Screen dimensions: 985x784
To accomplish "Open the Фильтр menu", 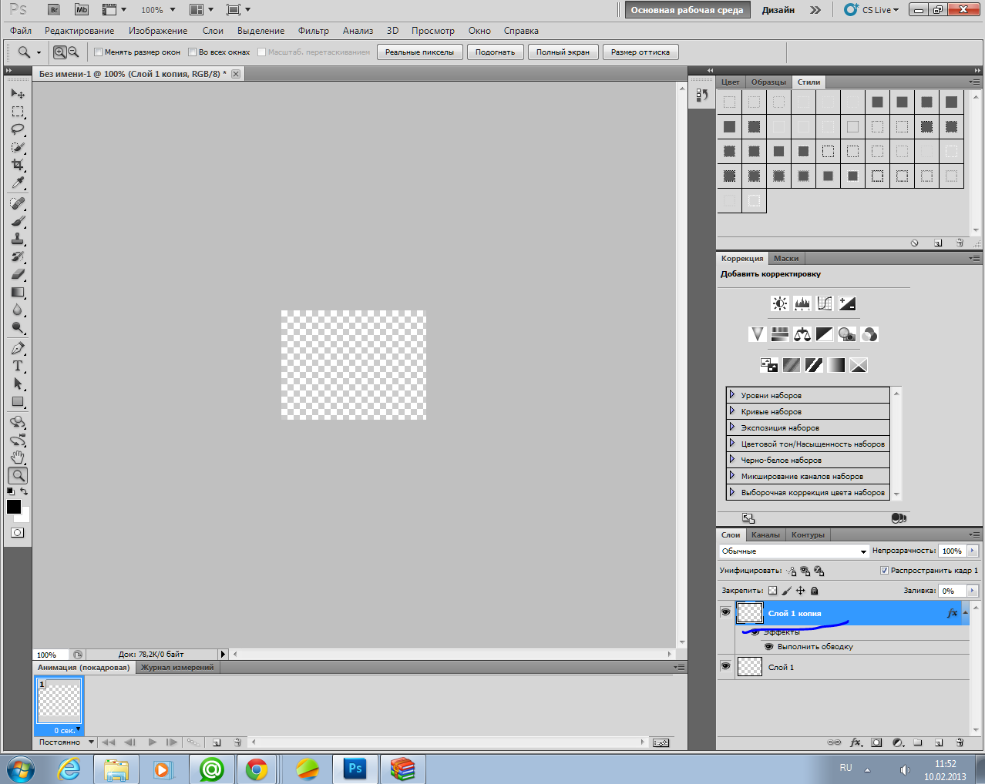I will pos(313,31).
